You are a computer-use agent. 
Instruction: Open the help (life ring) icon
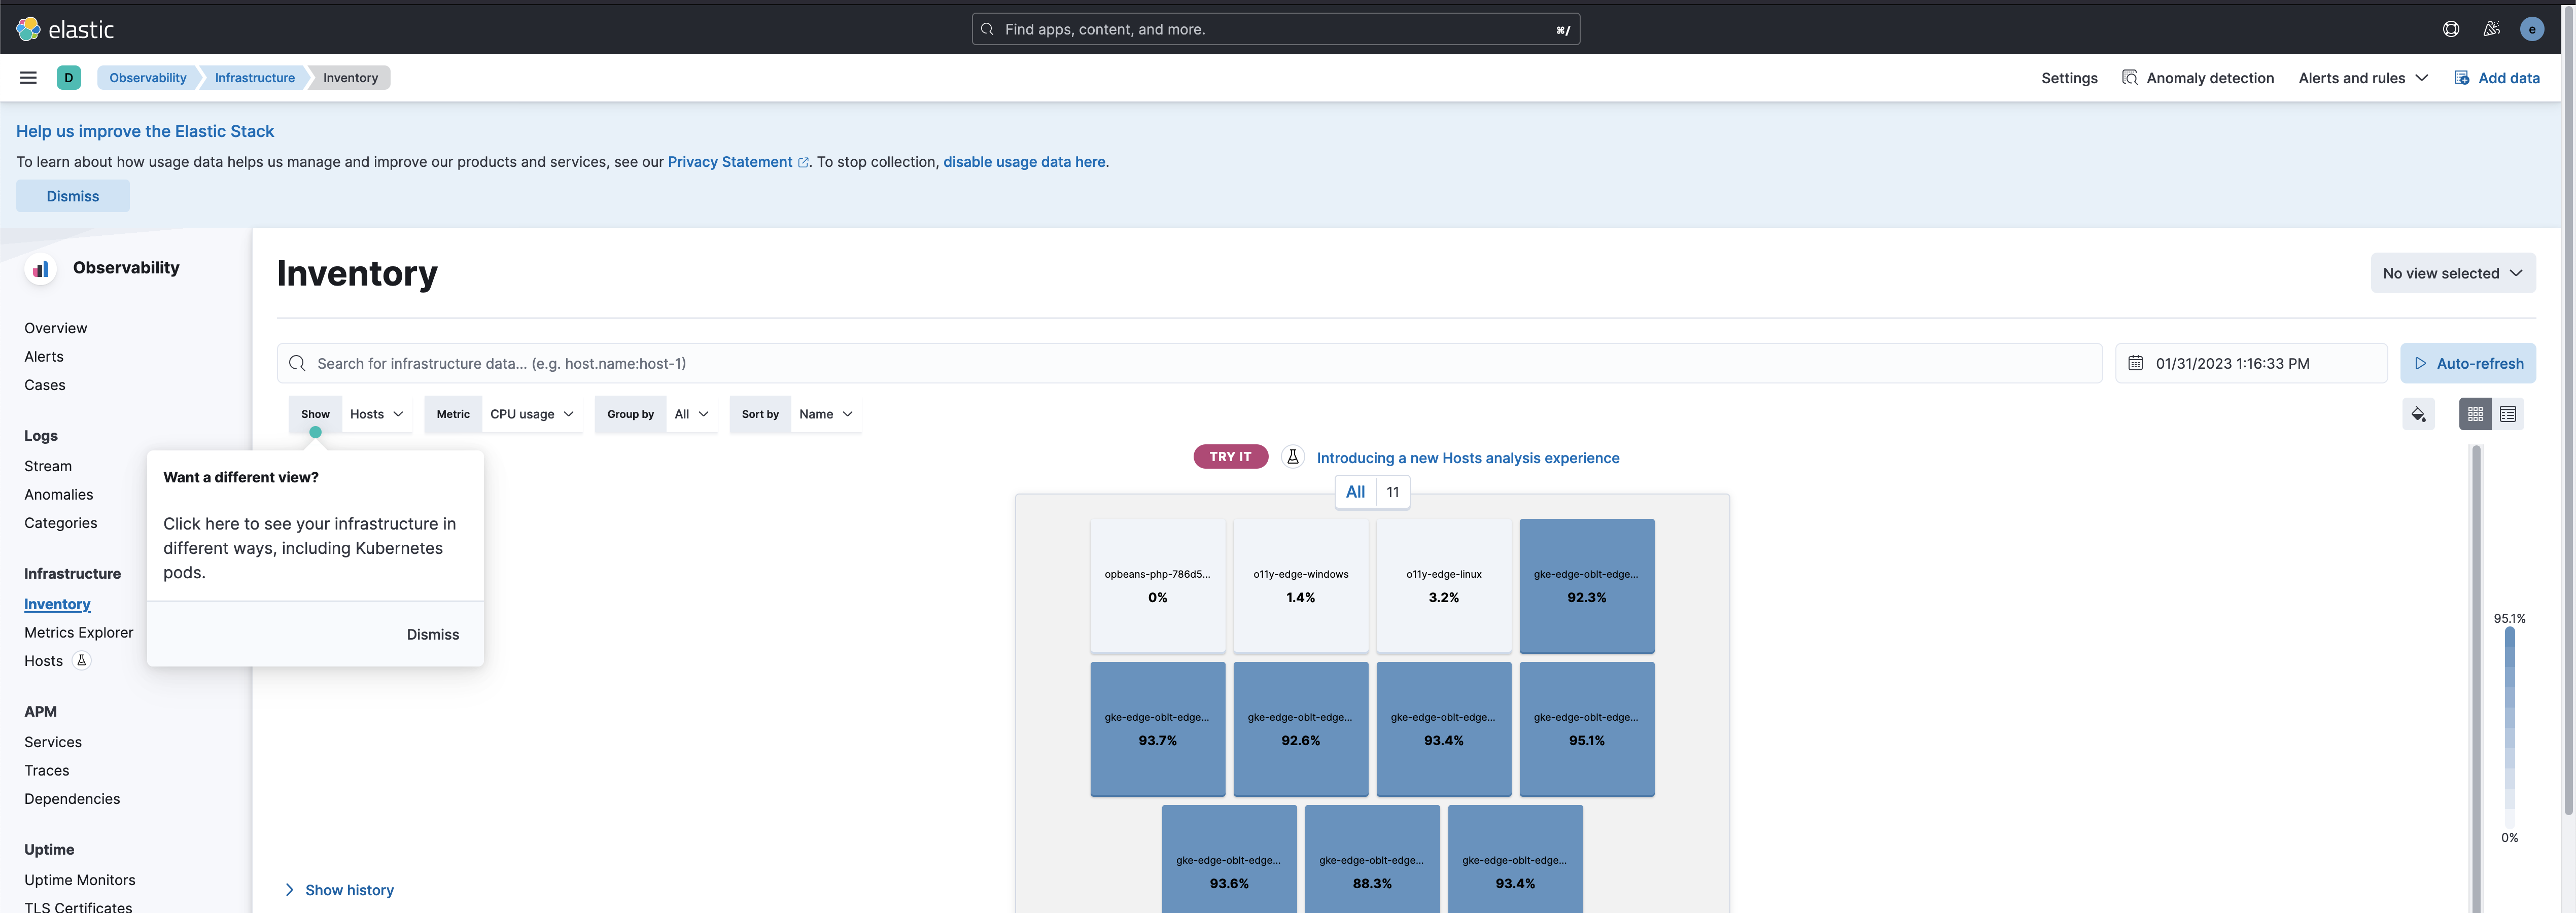(x=2451, y=28)
